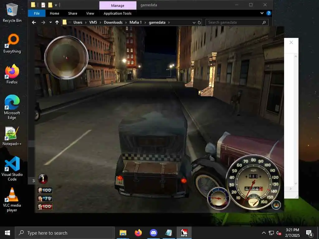Open File Explorer from the taskbar
The height and width of the screenshot is (239, 319).
point(123,233)
